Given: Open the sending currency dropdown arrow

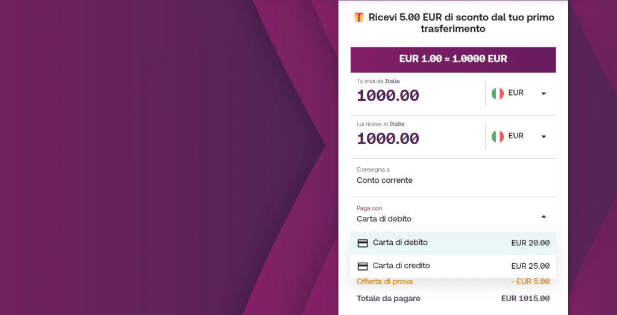Looking at the screenshot, I should pyautogui.click(x=543, y=94).
